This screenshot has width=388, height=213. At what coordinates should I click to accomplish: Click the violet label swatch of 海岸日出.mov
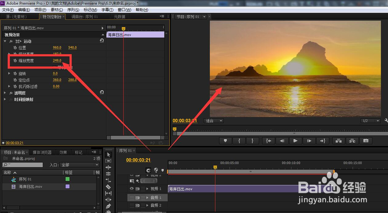tap(68, 186)
